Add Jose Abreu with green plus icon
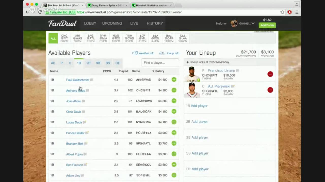 174,101
